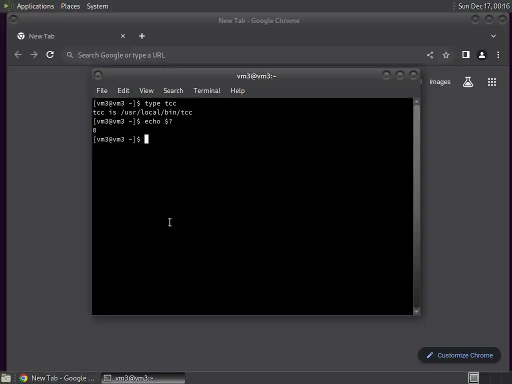512x384 pixels.
Task: Click the search magnifier in omnibox
Action: point(69,55)
